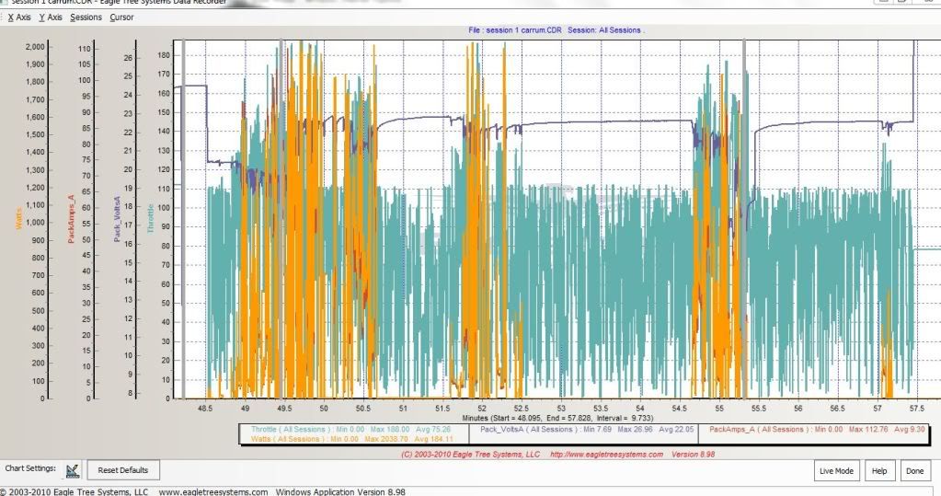Screen dimensions: 941x496
Task: Click the Done button
Action: point(913,470)
